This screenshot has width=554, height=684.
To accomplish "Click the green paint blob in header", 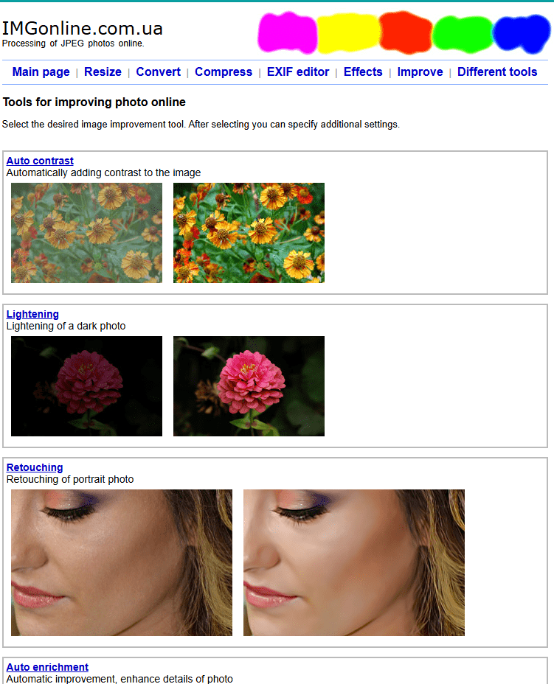I will click(x=463, y=34).
